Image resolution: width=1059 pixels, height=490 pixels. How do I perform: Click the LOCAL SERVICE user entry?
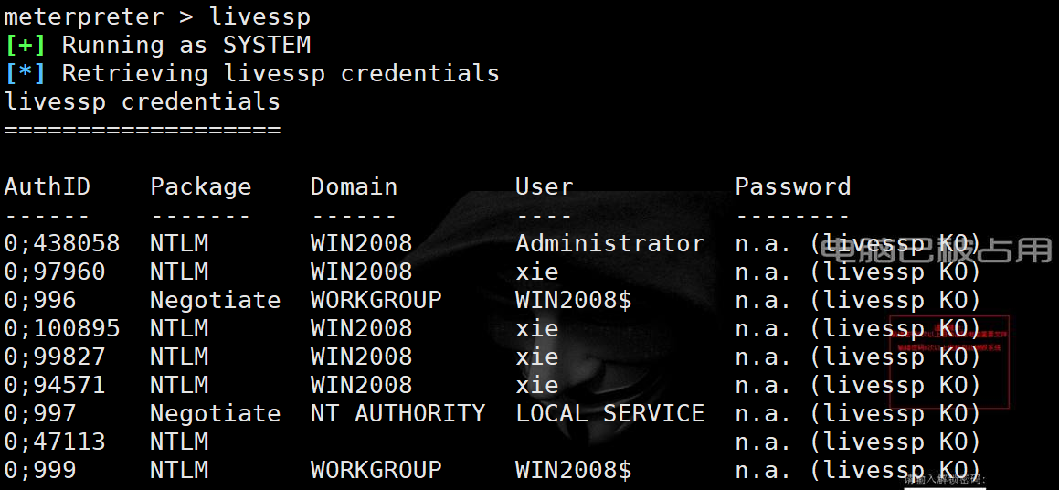click(609, 413)
